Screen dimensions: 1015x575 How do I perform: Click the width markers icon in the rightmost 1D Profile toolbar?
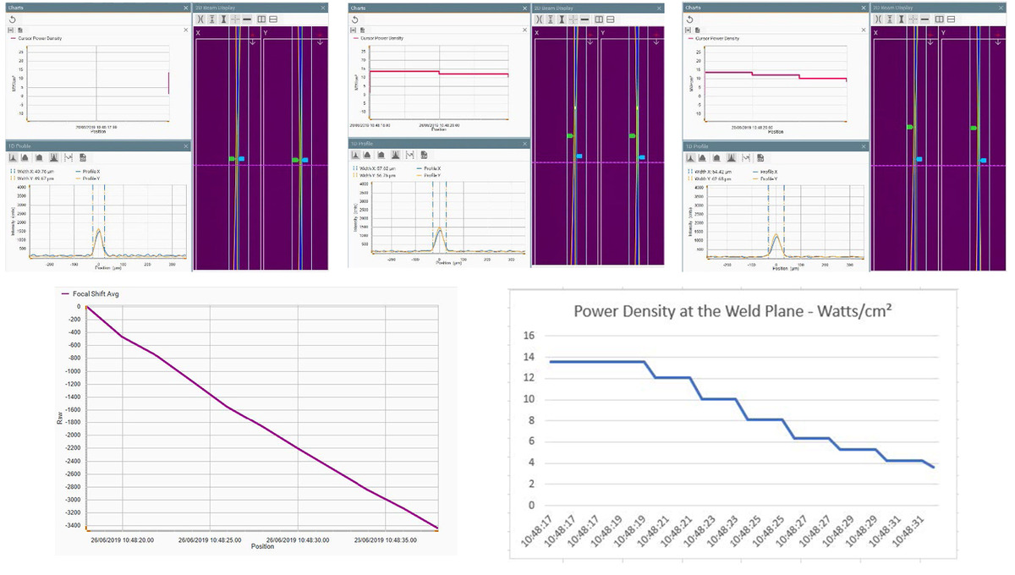(x=745, y=157)
